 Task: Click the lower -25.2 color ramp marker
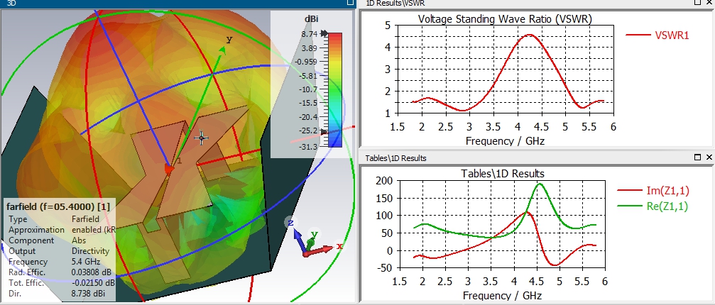324,131
